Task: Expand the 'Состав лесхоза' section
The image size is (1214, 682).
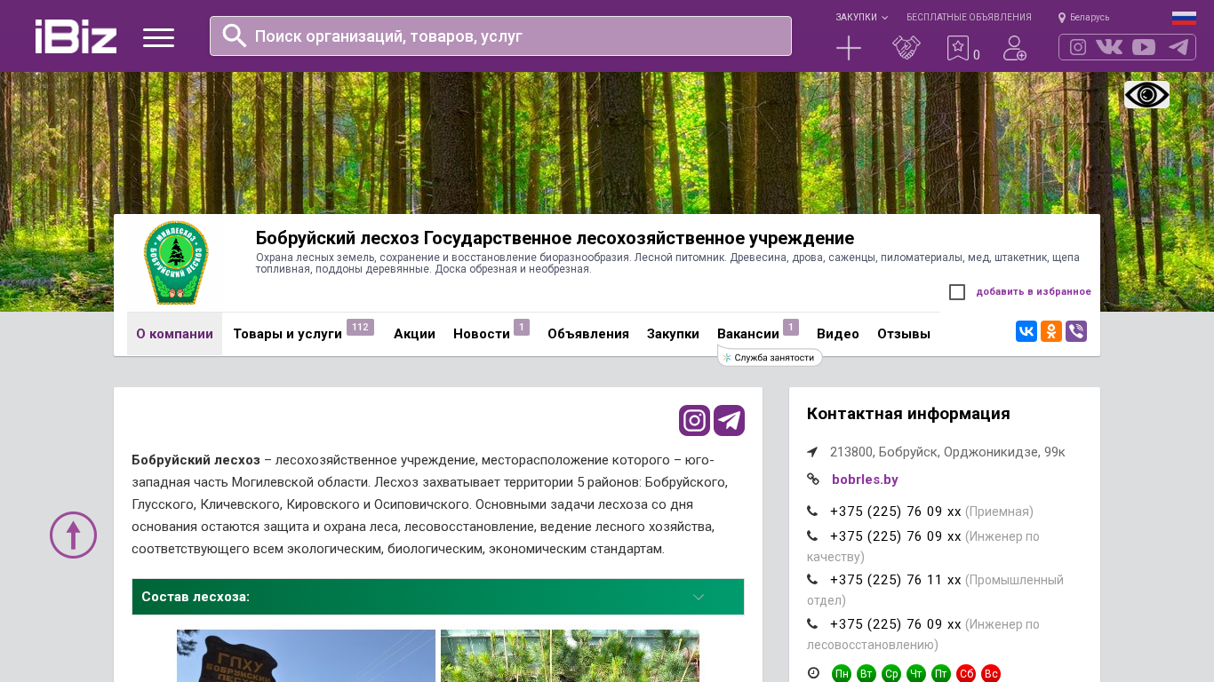Action: [x=438, y=597]
